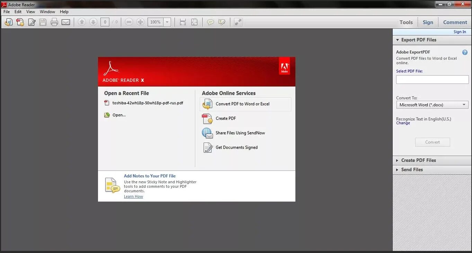Click Convert PDF to Word or Excel service

[246, 104]
